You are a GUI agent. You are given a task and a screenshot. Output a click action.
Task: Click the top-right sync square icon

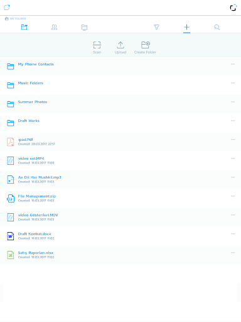click(233, 8)
